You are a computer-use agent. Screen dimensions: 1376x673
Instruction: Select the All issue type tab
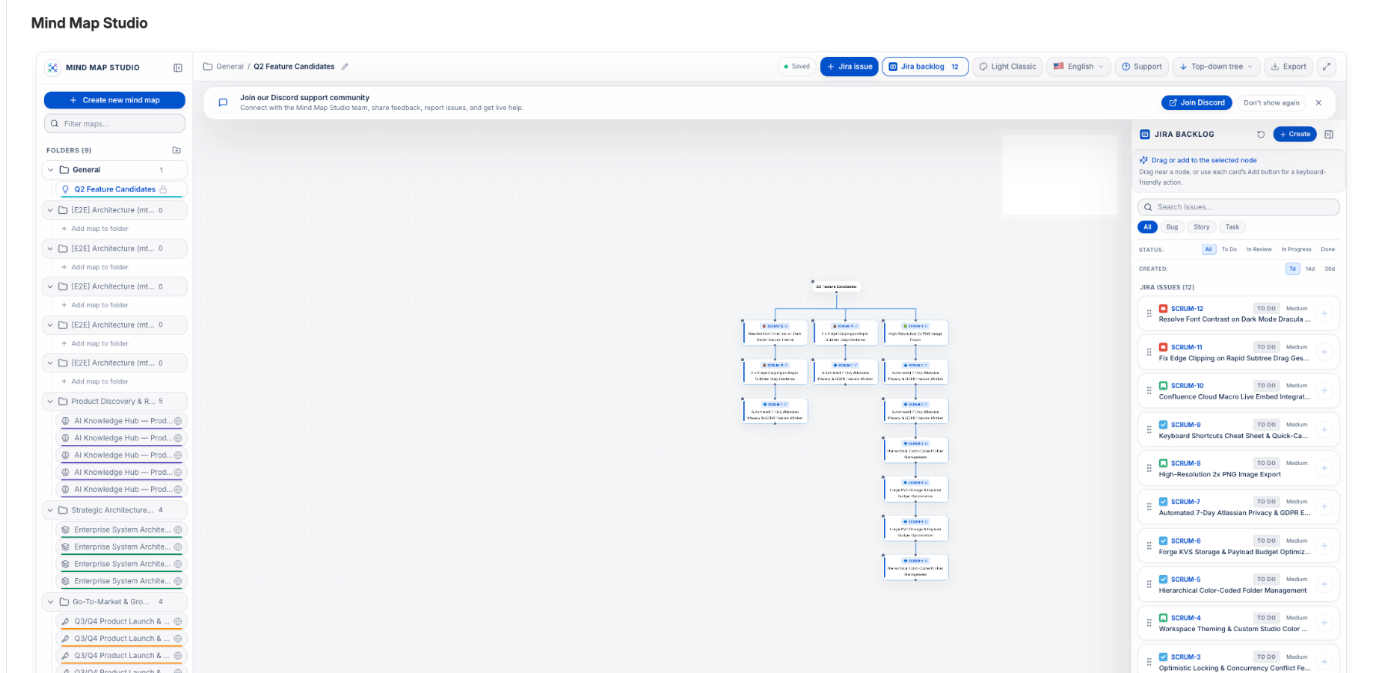pyautogui.click(x=1147, y=227)
